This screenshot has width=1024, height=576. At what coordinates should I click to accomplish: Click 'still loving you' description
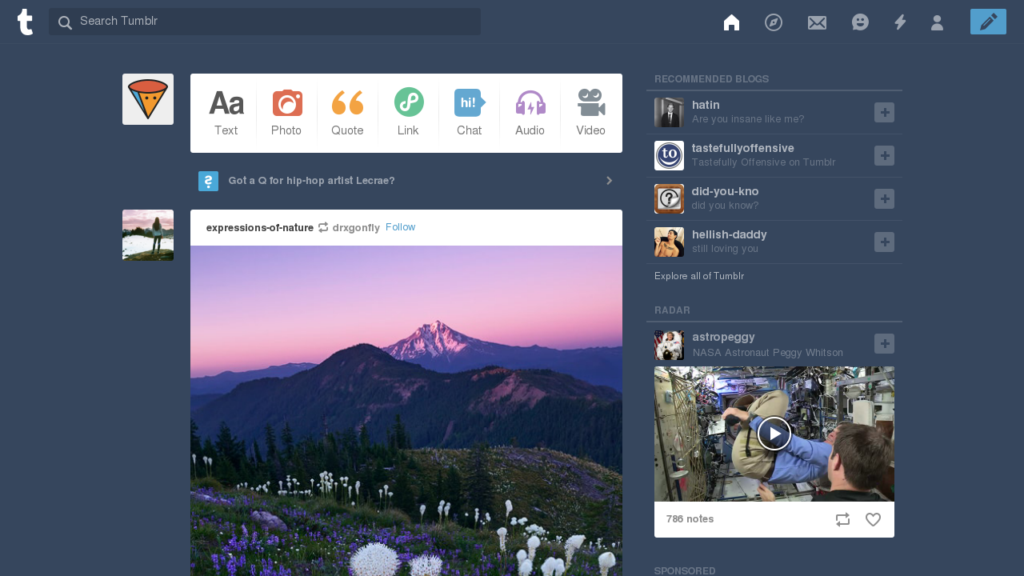[x=726, y=249]
